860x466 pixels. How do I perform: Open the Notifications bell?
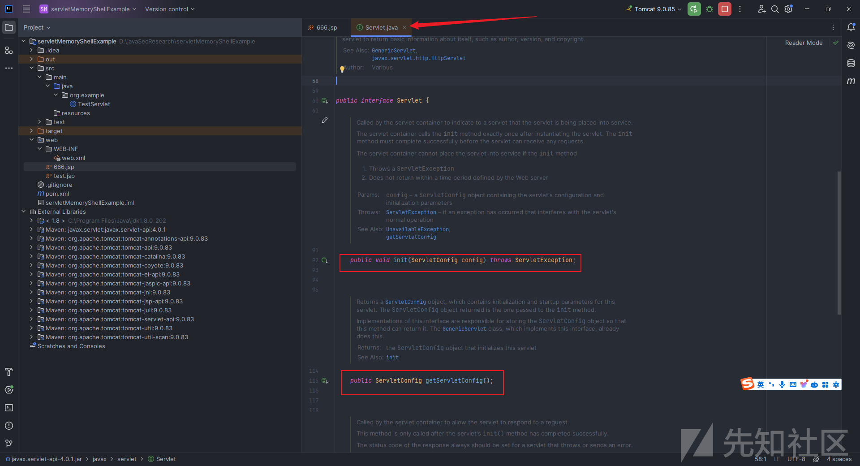[x=851, y=27]
